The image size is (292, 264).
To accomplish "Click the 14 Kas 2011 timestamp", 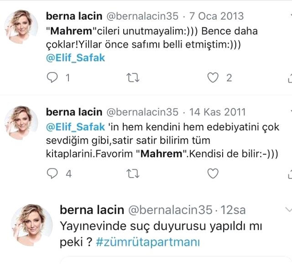I will tap(218, 112).
